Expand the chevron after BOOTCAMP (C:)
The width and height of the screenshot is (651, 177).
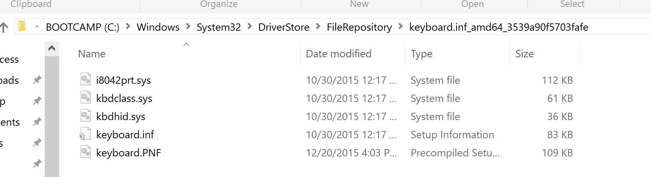128,27
